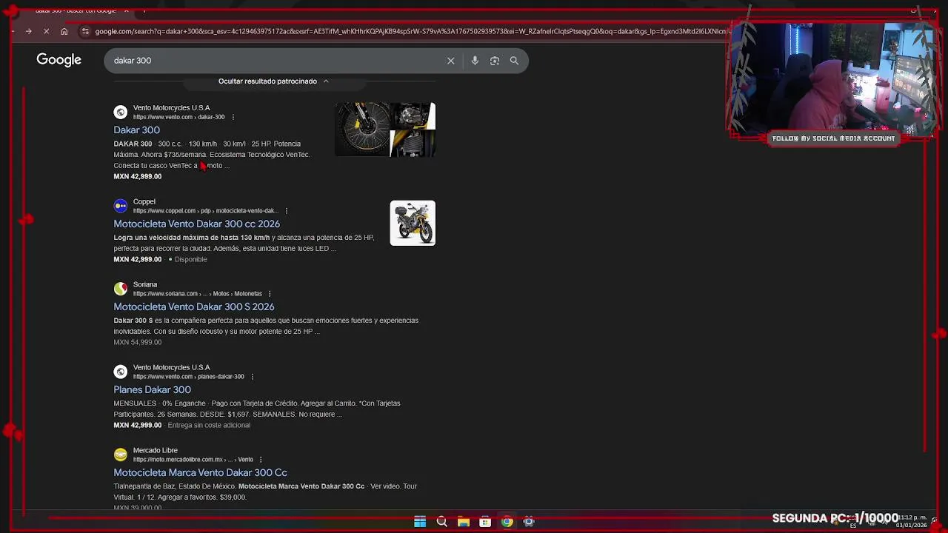Open the taskbar clock and date
Viewport: 948px width, 533px height.
point(912,521)
